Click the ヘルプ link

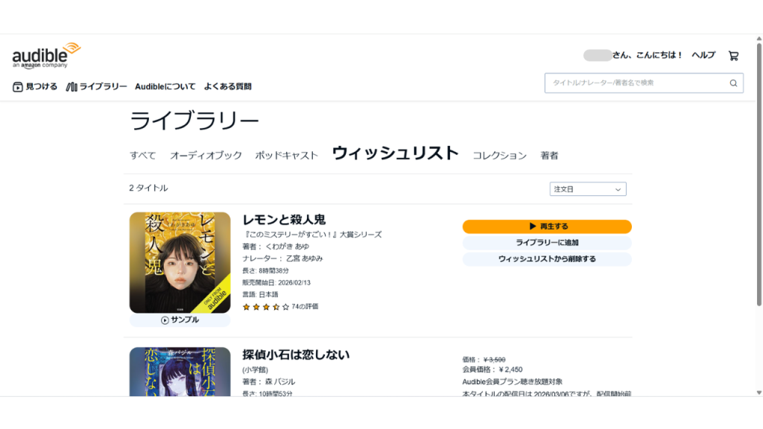(703, 55)
